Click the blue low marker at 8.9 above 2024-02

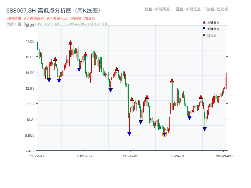[129, 134]
